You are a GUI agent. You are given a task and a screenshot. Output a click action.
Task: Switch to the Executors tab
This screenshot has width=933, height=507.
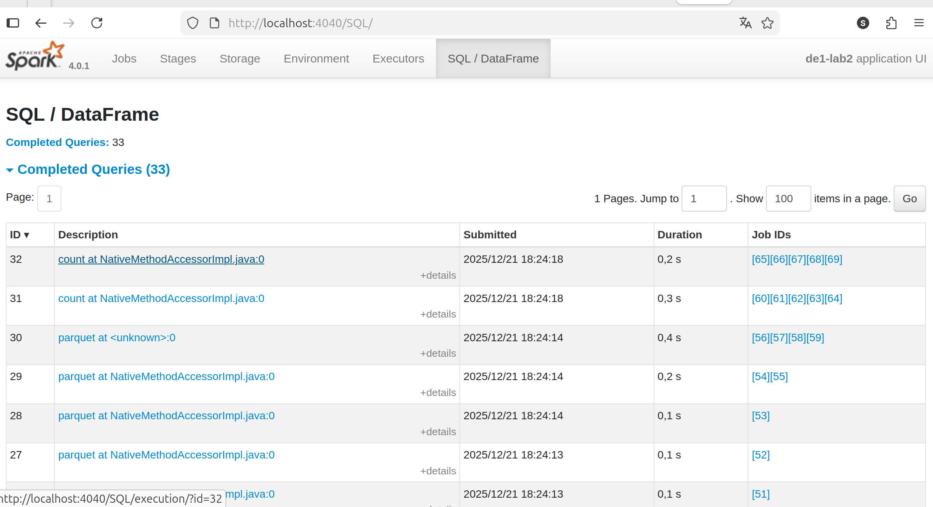click(x=398, y=58)
